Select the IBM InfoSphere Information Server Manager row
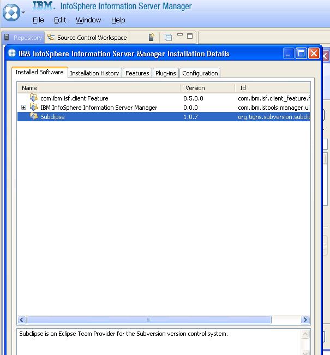The image size is (330, 355). [164, 108]
